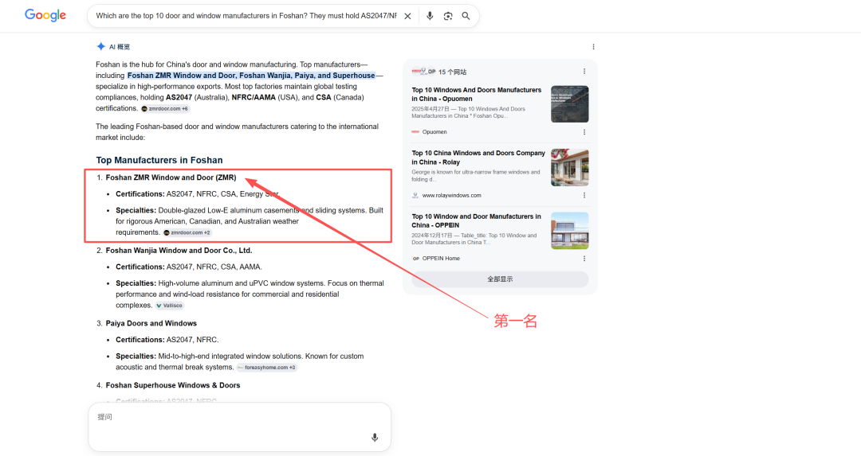This screenshot has height=456, width=861.
Task: Click Top Manufacturers in Foshan heading
Action: [x=159, y=160]
